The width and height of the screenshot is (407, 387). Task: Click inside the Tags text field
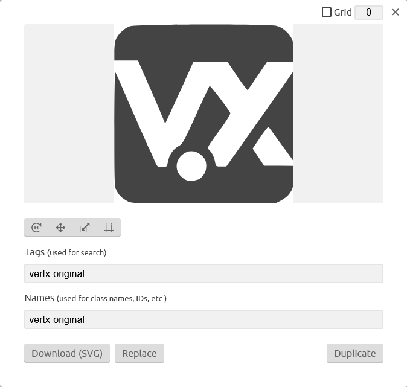pos(203,273)
